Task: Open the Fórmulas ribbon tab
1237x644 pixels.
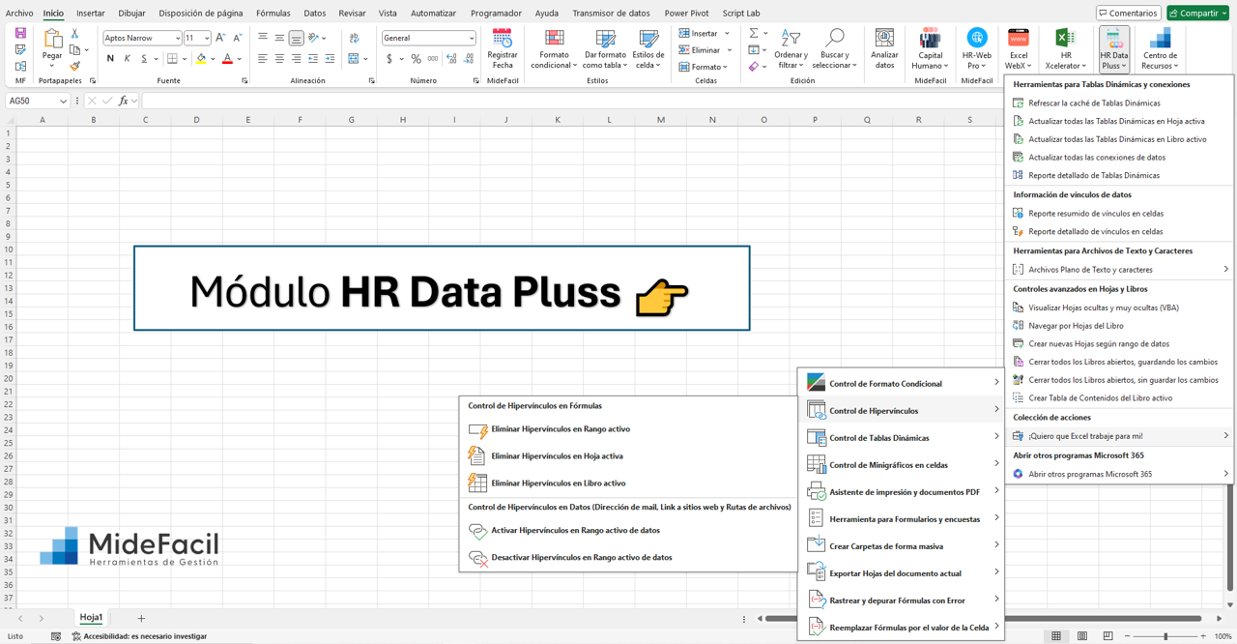Action: (x=273, y=14)
